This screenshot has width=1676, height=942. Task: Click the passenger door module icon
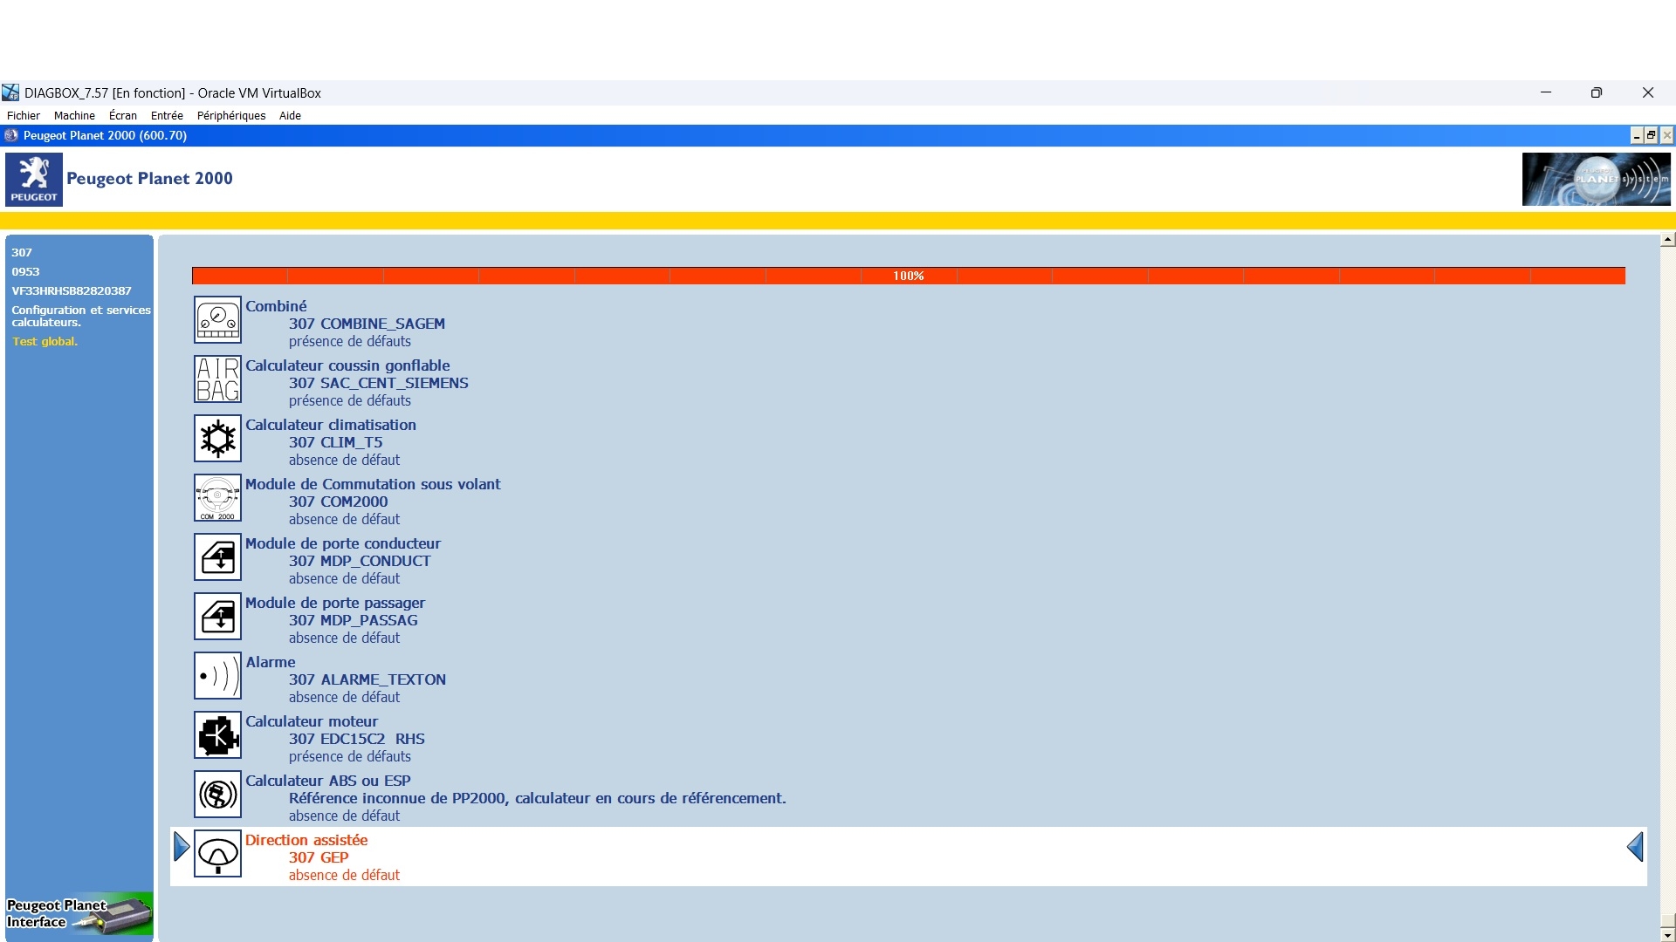tap(217, 617)
